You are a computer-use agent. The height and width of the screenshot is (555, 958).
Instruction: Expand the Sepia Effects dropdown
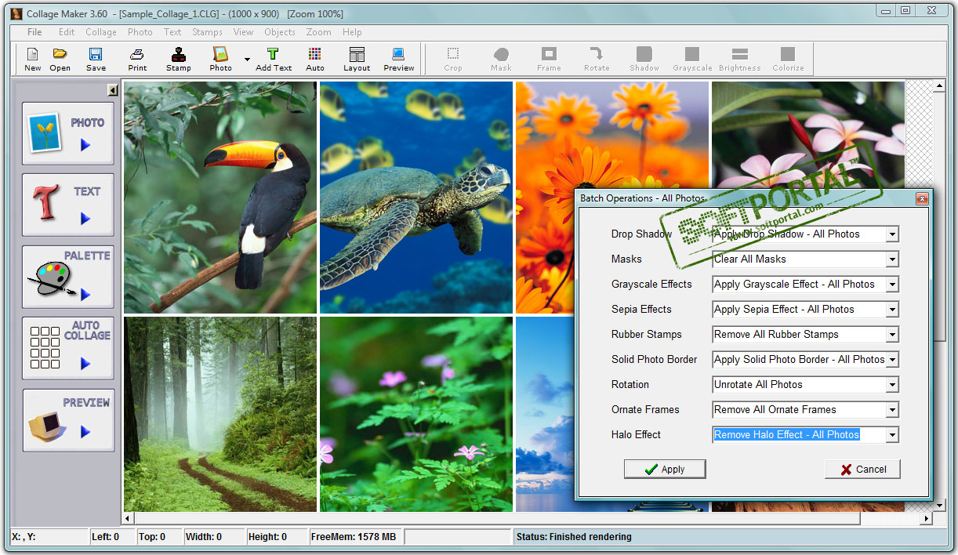(892, 310)
